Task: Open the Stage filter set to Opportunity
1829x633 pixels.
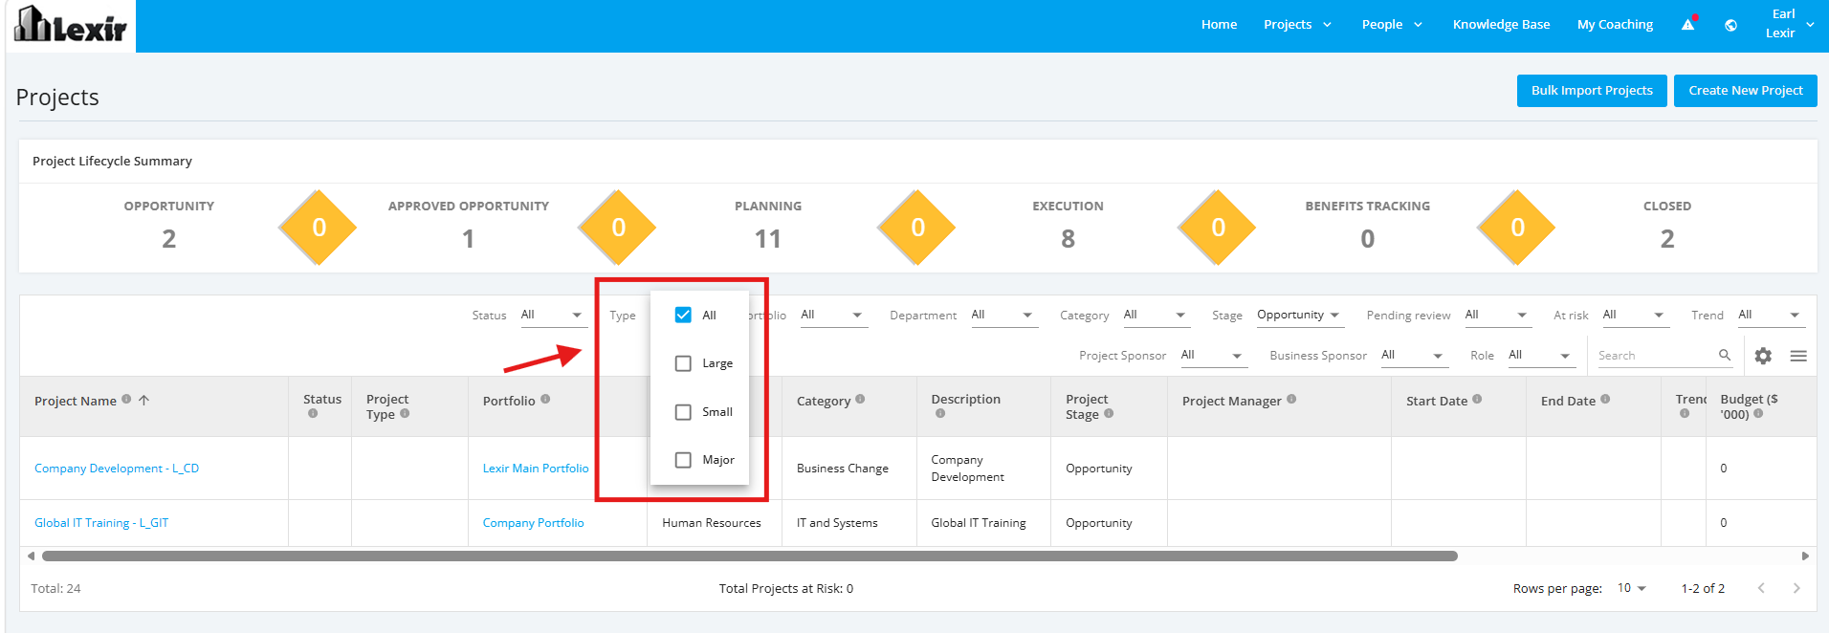Action: coord(1299,315)
